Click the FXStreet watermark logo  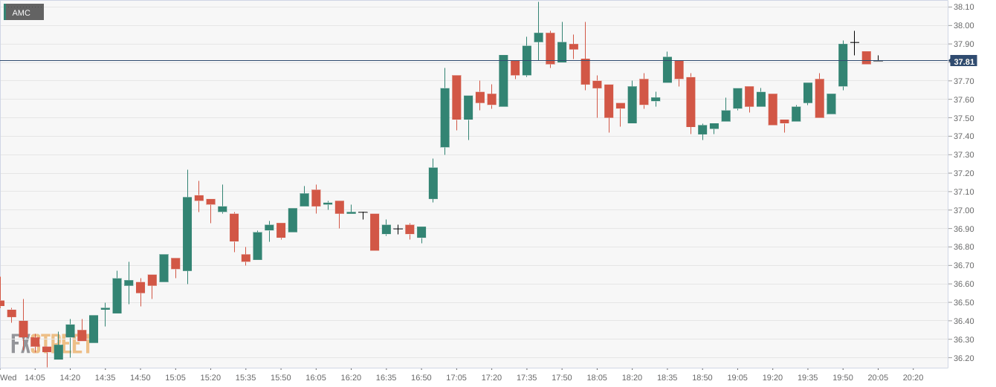tap(51, 343)
